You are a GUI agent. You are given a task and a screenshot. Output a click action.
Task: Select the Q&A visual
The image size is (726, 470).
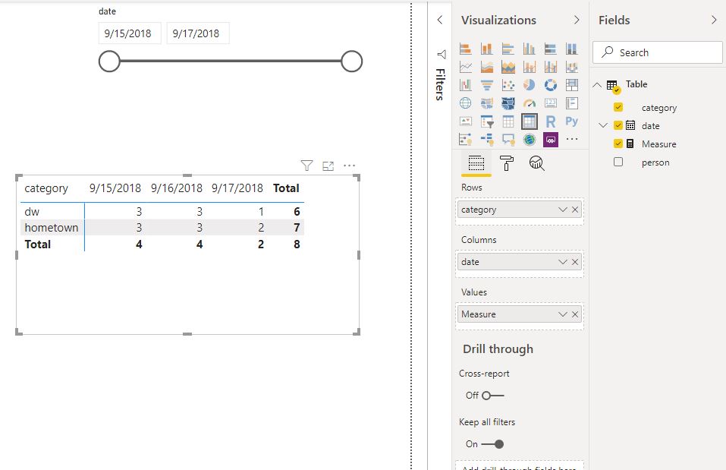pyautogui.click(x=508, y=139)
